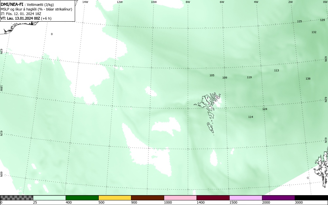Screen dimensions: 328x205
Task: Click the CAPE value 109 on map
Action: [225, 78]
